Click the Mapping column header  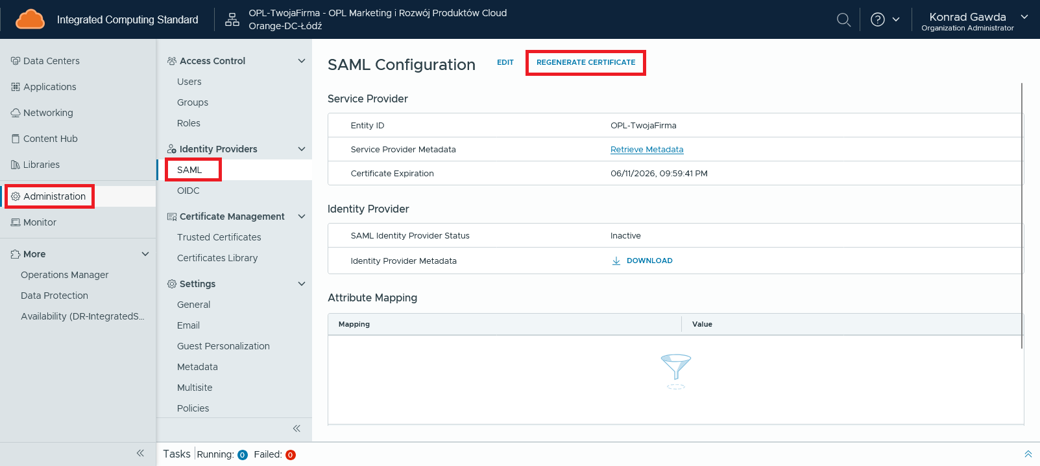pos(354,324)
